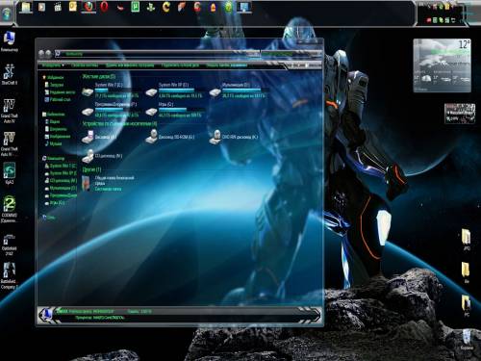Click the Windows Start orb
The image size is (481, 361).
[7, 13]
